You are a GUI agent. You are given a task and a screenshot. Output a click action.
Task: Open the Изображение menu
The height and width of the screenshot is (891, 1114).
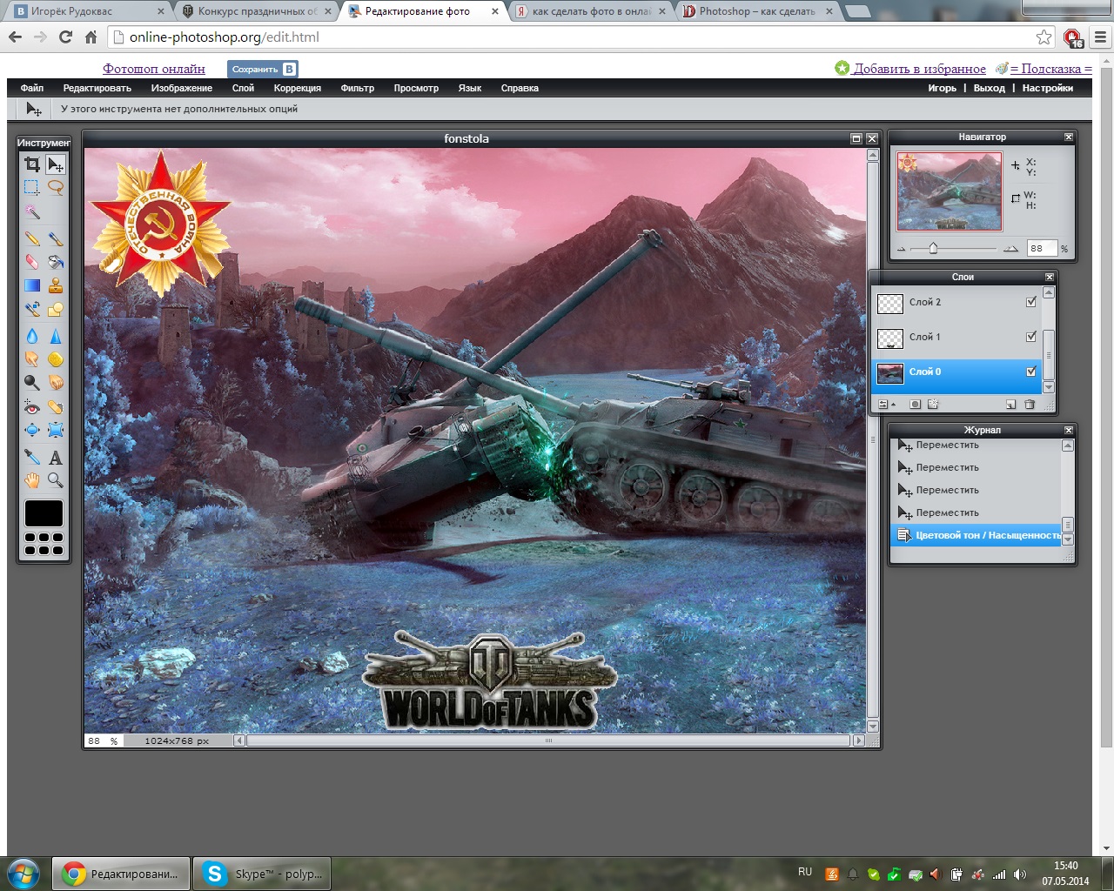click(181, 88)
